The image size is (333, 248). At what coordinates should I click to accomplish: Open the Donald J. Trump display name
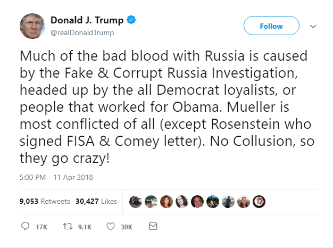click(x=87, y=20)
